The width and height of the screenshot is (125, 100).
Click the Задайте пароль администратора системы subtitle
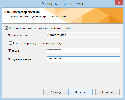[x=38, y=16]
